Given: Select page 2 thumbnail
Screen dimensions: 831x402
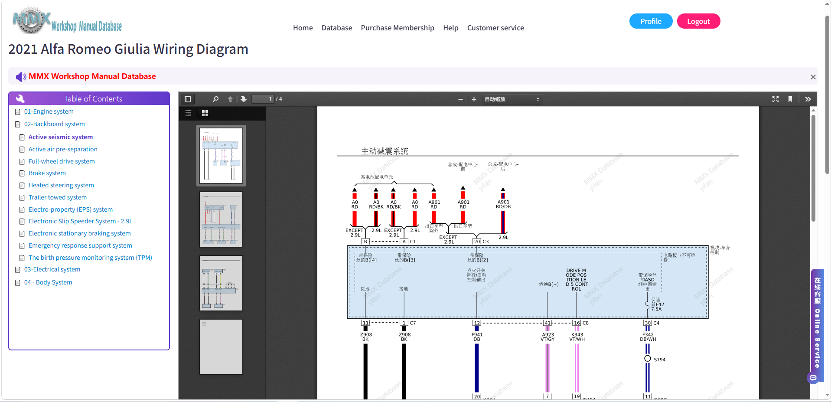Looking at the screenshot, I should tap(221, 219).
